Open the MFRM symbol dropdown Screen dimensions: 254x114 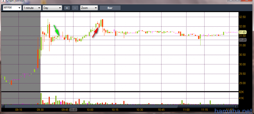(12, 8)
